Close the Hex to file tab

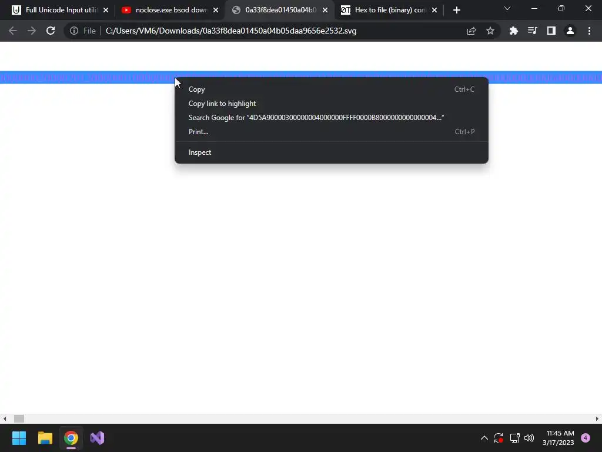434,10
